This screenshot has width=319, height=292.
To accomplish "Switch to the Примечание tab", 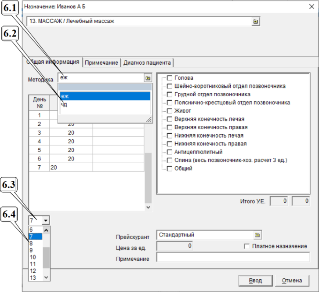I will click(101, 63).
